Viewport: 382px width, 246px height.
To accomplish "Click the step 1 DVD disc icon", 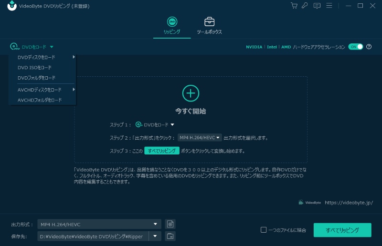I will point(139,124).
